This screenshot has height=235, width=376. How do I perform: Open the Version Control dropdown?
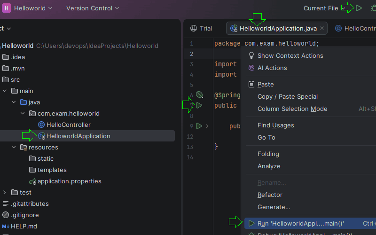(93, 8)
